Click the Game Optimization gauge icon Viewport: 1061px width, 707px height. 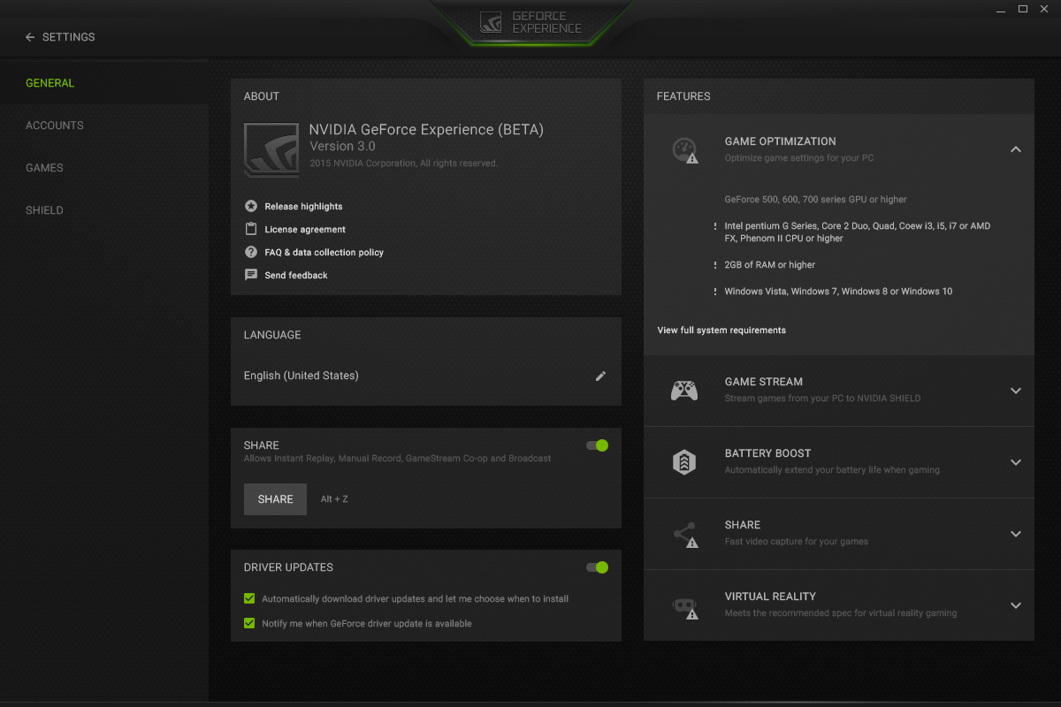pyautogui.click(x=684, y=150)
